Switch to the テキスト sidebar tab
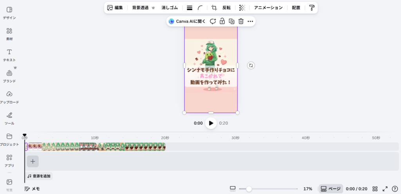Screen dimensions: 401x194 (9, 55)
